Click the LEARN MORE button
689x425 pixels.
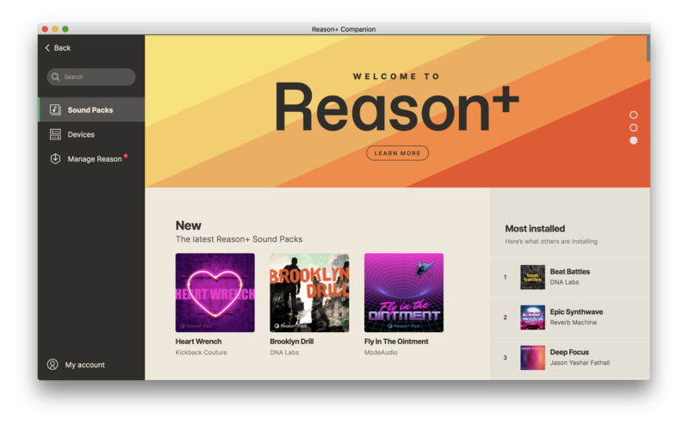click(x=397, y=153)
